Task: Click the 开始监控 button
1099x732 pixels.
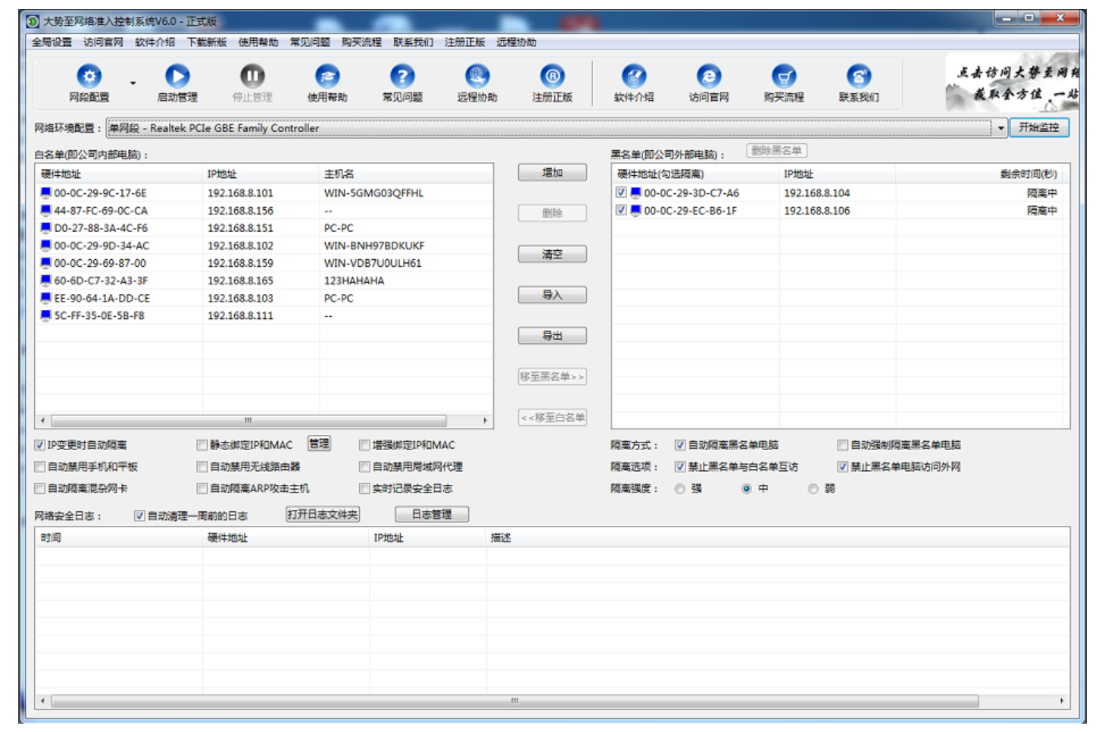Action: pyautogui.click(x=1038, y=127)
